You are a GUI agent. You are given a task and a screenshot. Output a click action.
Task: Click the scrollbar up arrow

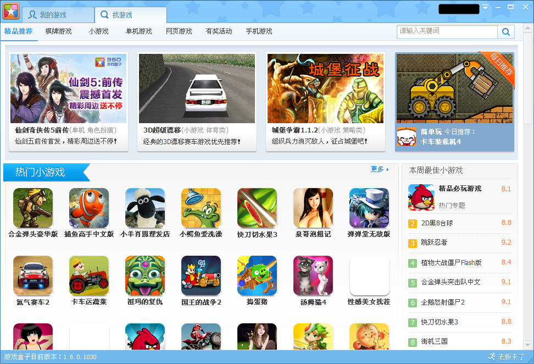tap(528, 28)
